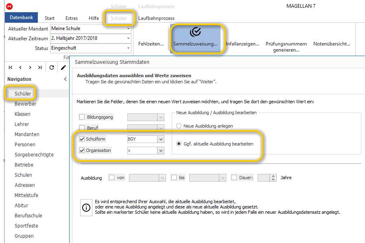This screenshot has width=365, height=243.
Task: Collapse the Navigation panel chevron
Action: [x=66, y=79]
